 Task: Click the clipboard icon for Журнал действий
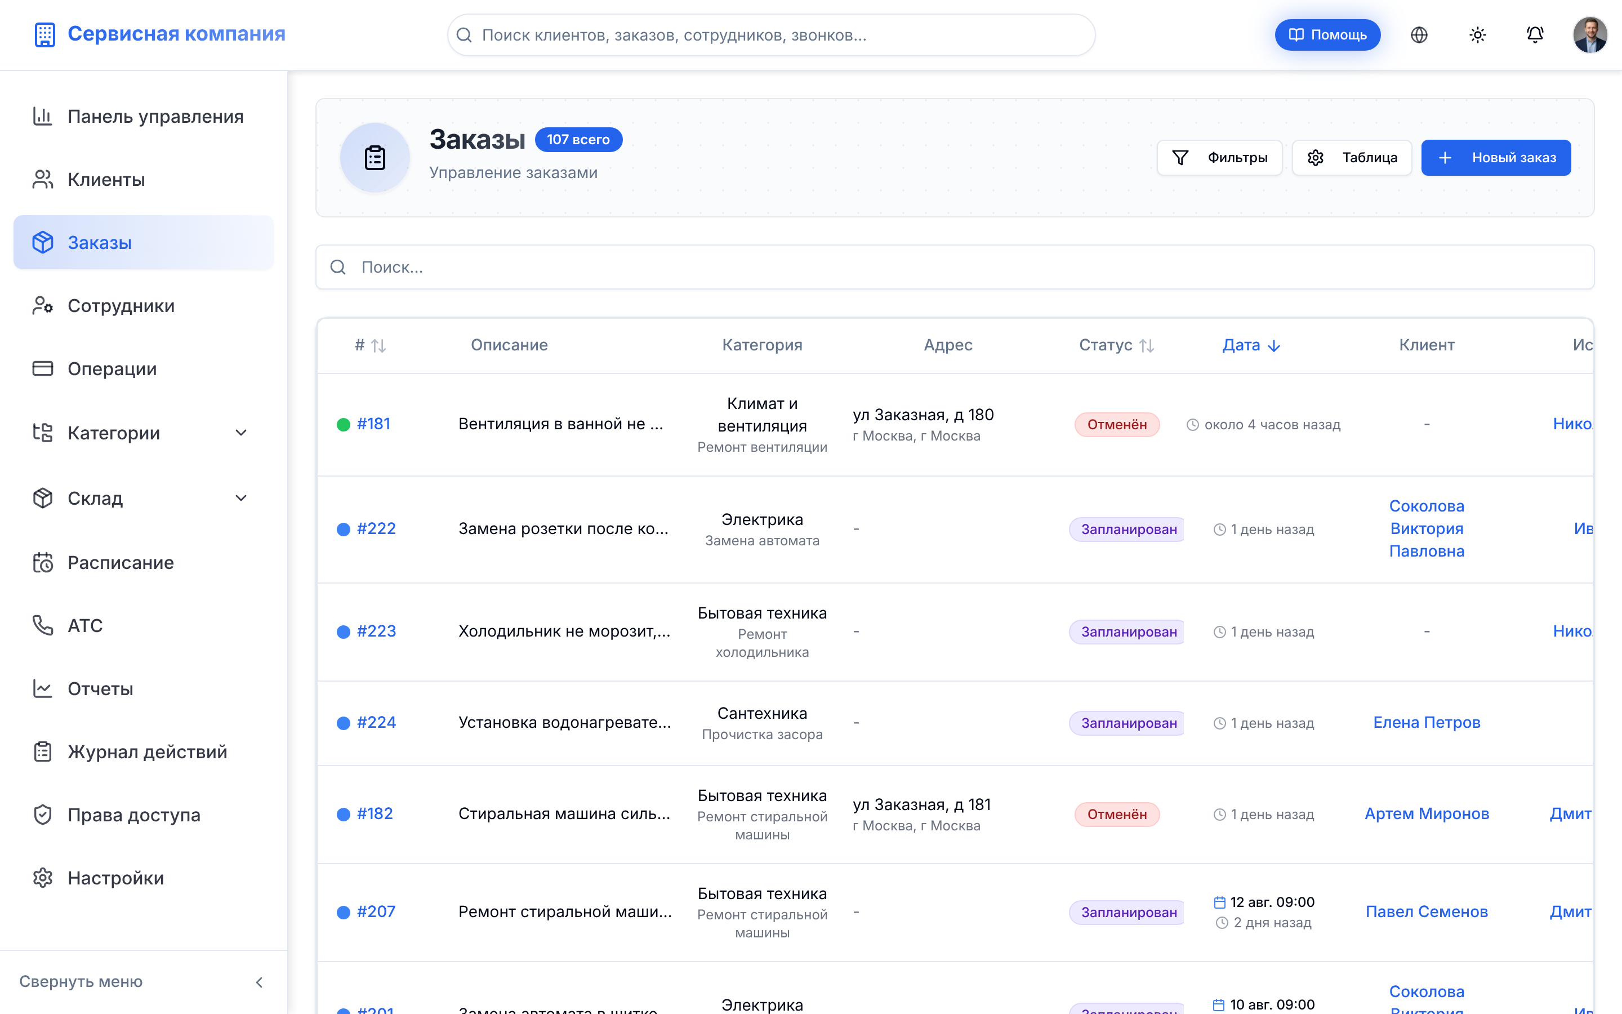(43, 751)
